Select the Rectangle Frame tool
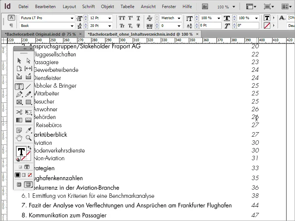The width and height of the screenshot is (295, 221). pyautogui.click(x=19, y=102)
